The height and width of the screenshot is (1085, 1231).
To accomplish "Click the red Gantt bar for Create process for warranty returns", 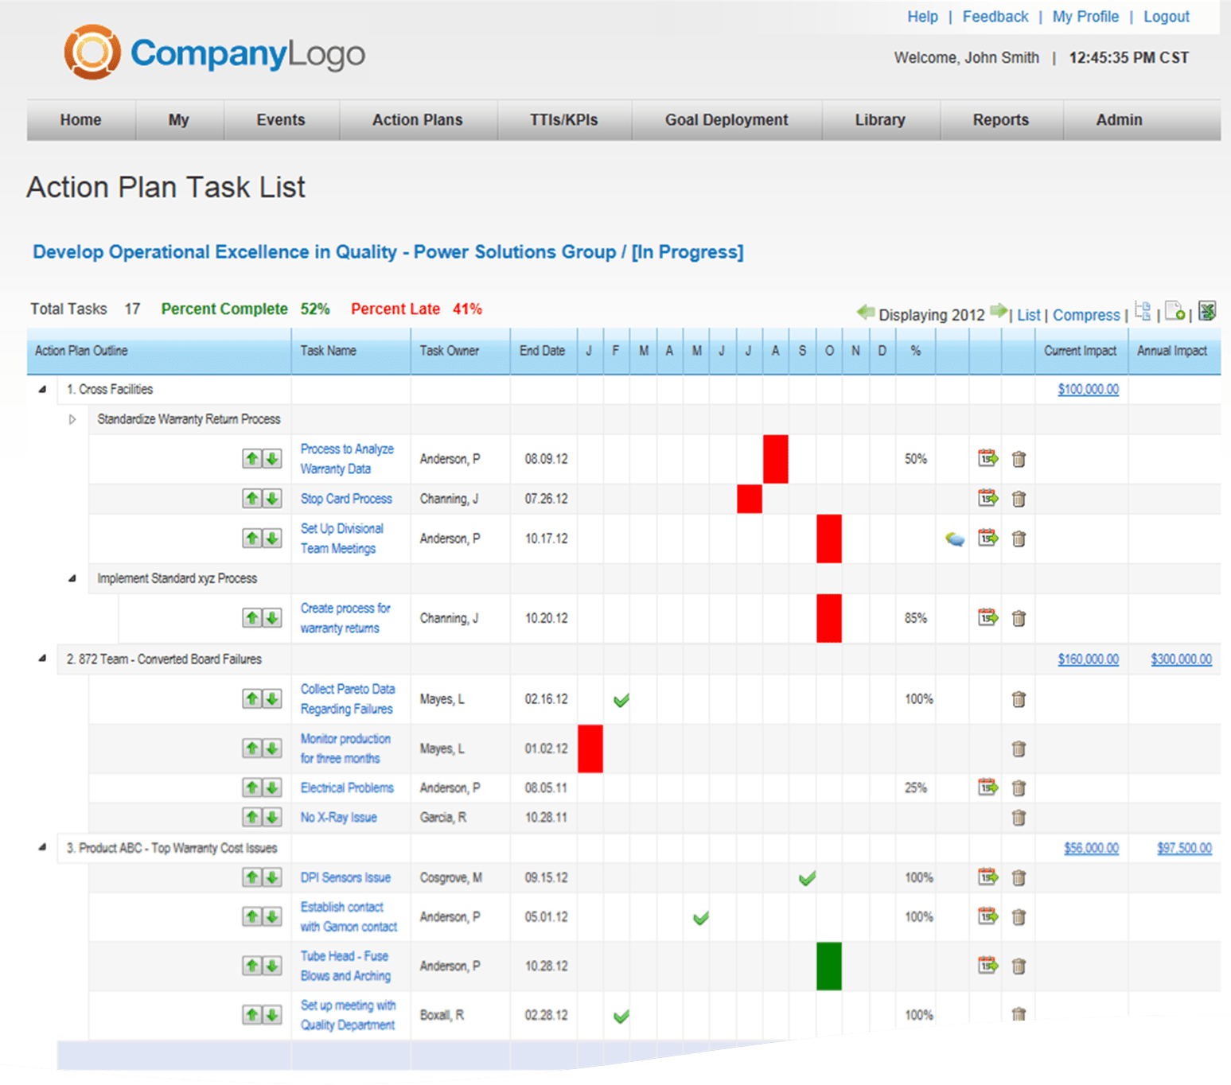I will pos(828,618).
